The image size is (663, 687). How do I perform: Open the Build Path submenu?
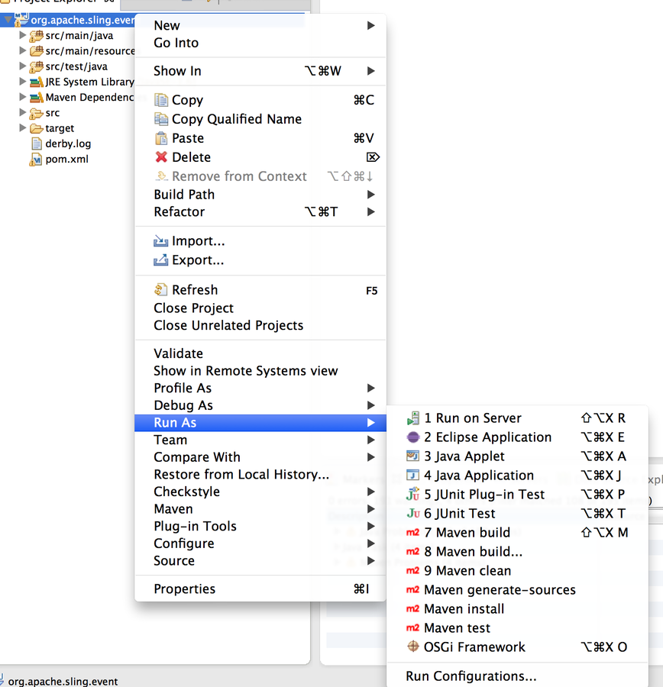(260, 194)
